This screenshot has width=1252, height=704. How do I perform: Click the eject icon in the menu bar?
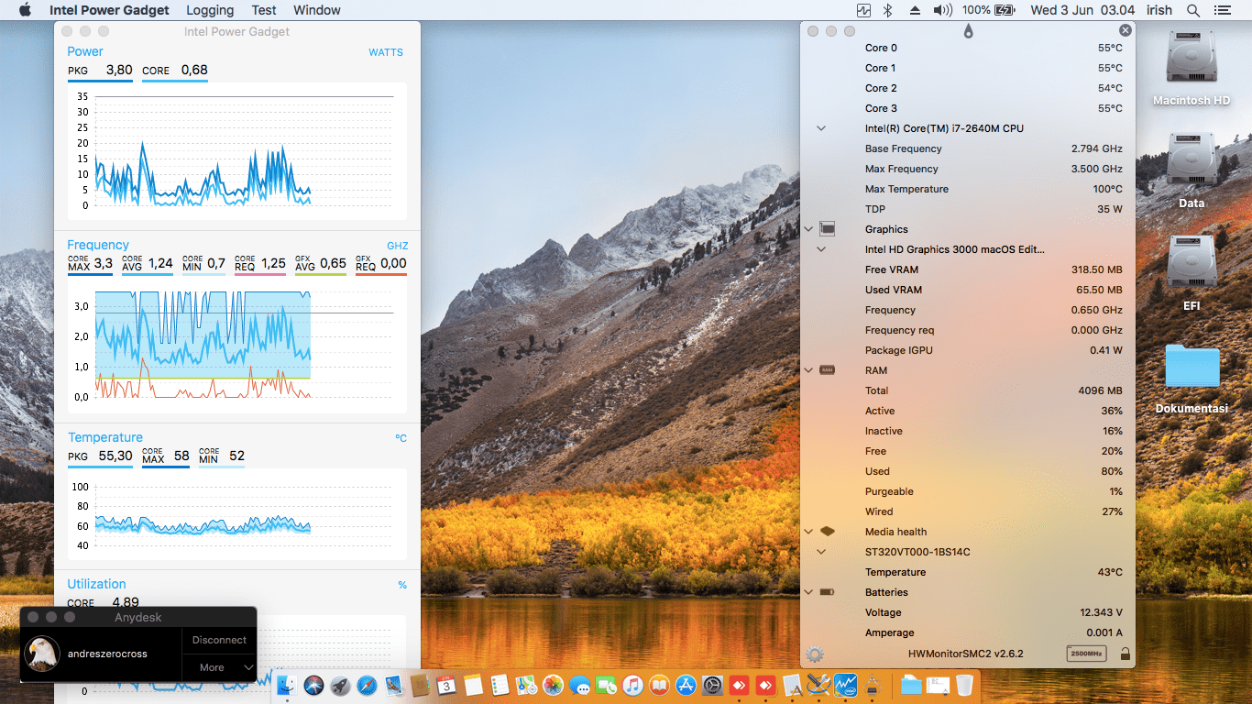[x=915, y=10]
